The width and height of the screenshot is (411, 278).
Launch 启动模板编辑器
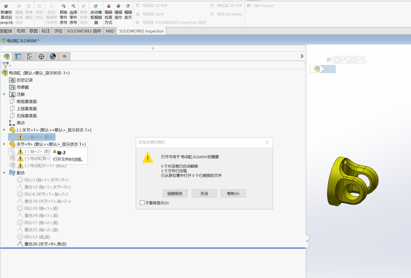coord(96,14)
